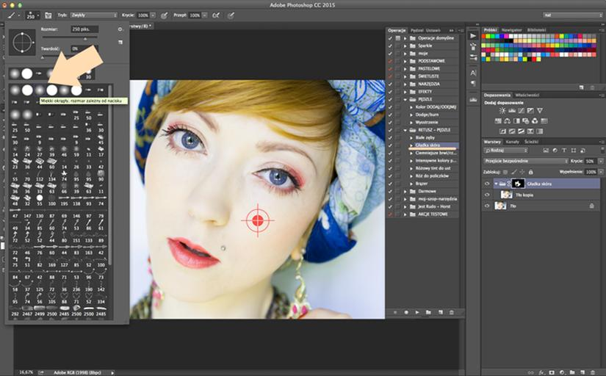Add a layer mask
Screen dimensions: 606x376
552,372
